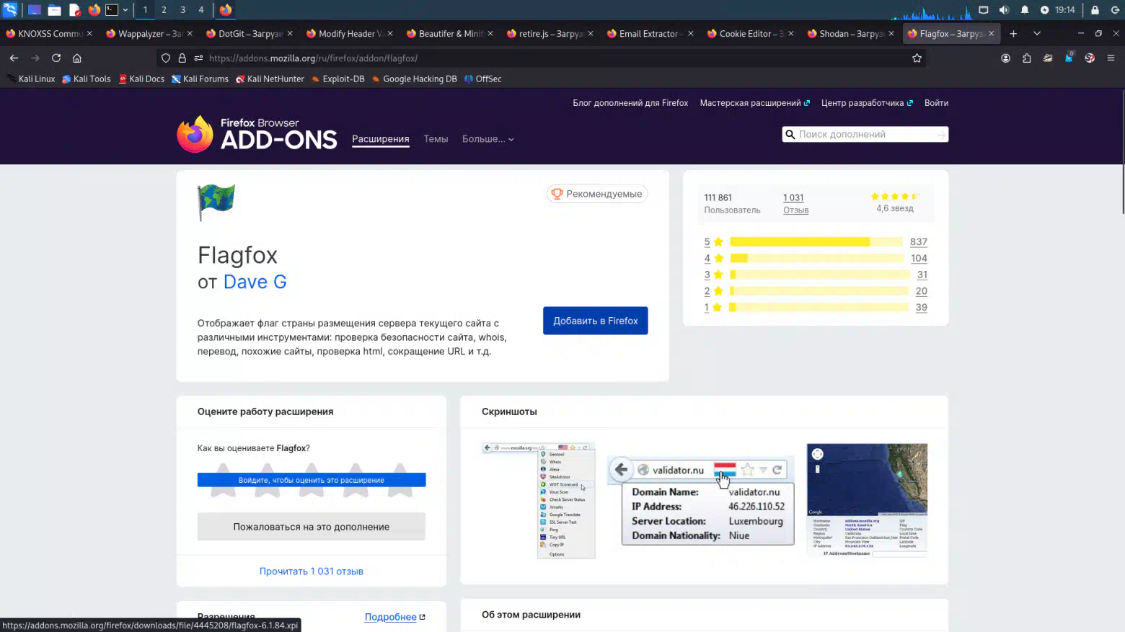The width and height of the screenshot is (1125, 632).
Task: Filter reviews by 5 stars bar
Action: (816, 242)
